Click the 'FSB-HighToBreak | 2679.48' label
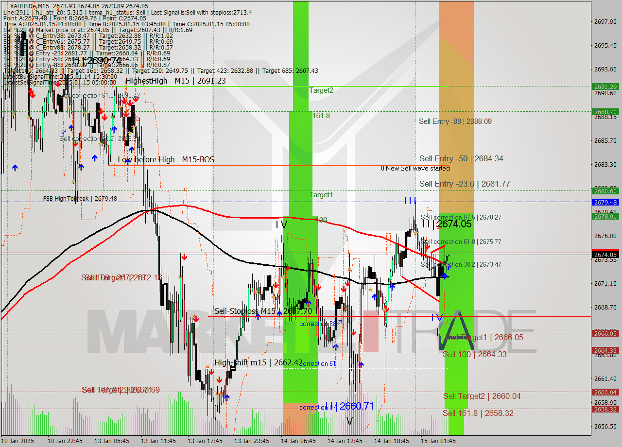This screenshot has height=447, width=622. tap(80, 199)
